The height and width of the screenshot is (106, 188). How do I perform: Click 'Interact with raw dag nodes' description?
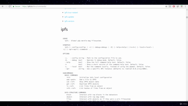click(92, 97)
